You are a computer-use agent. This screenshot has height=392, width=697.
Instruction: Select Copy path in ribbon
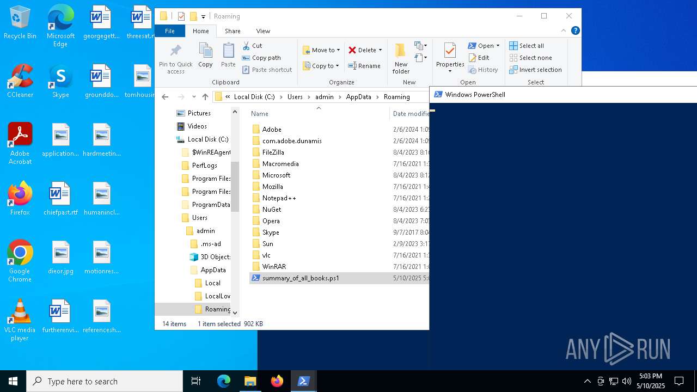[x=261, y=58]
